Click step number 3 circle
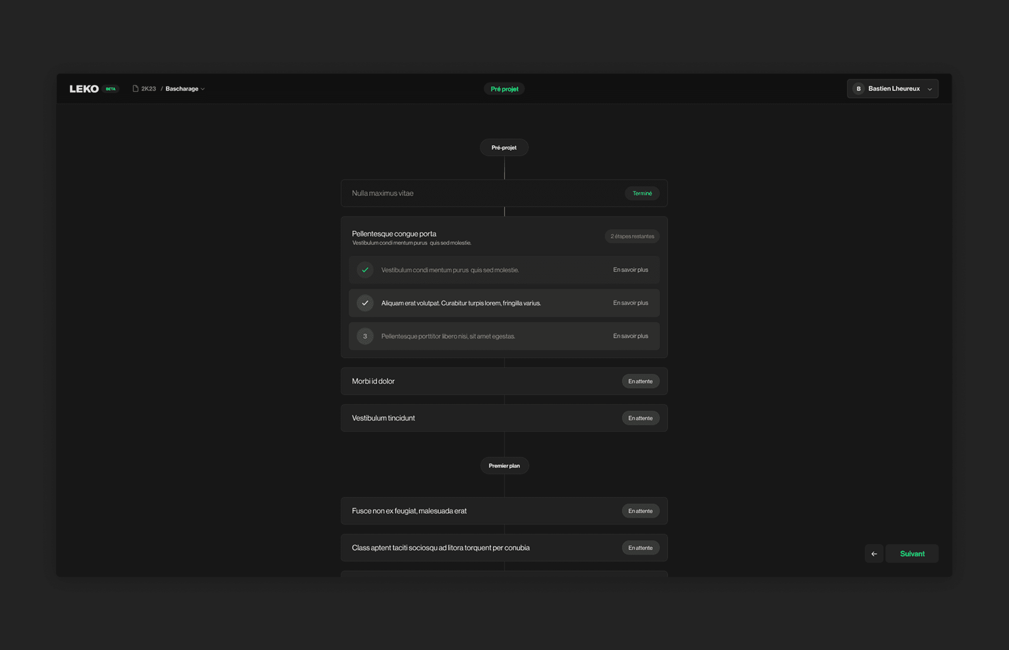Screen dimensions: 1009x650 coord(364,336)
